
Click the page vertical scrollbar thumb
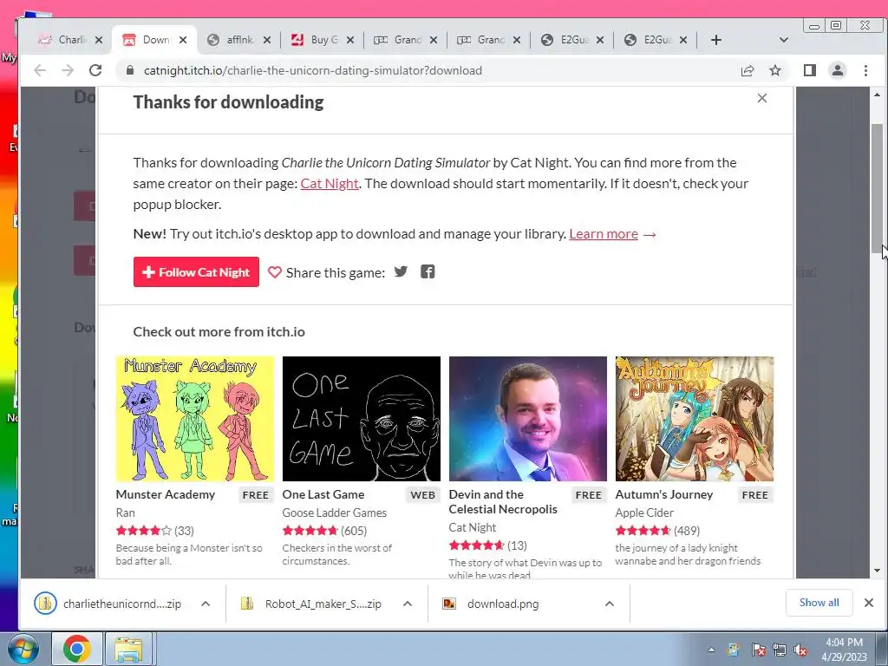click(877, 187)
